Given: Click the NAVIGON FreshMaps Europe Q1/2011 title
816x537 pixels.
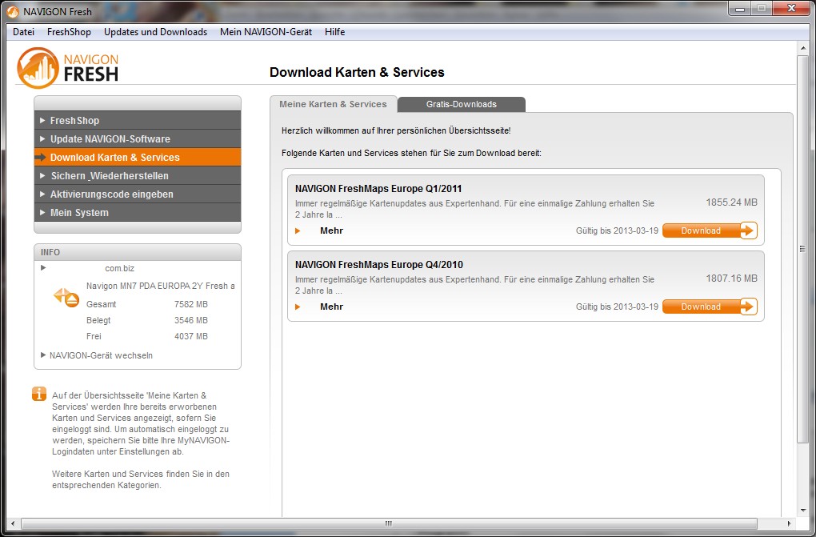Looking at the screenshot, I should [378, 189].
